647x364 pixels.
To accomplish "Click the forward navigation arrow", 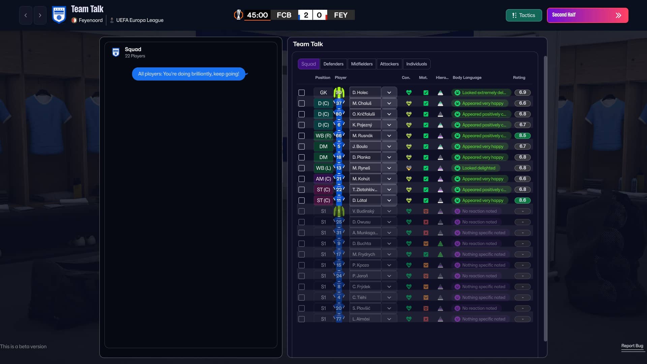I will (x=40, y=15).
